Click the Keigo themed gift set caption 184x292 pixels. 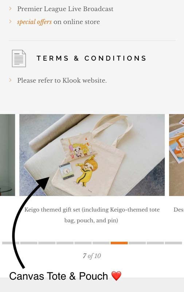(92, 215)
